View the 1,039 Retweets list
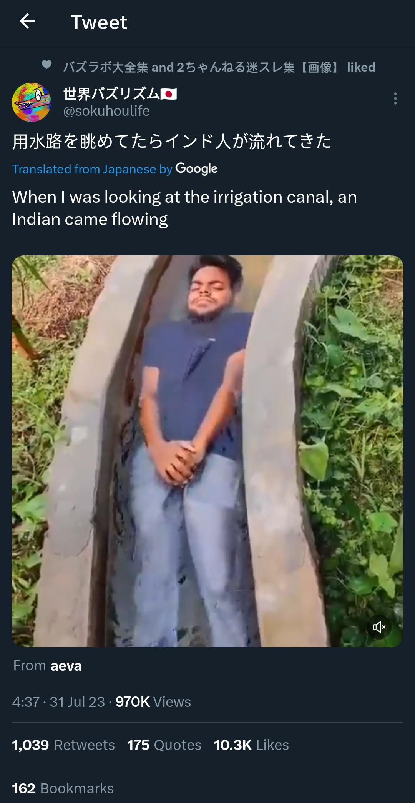 tap(63, 745)
